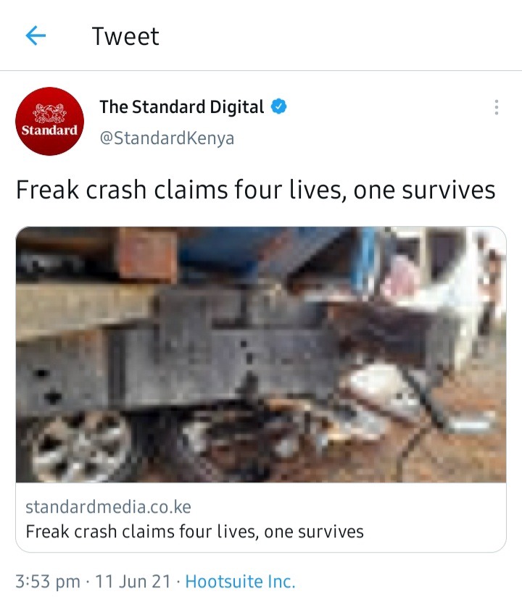Click the link card footer area

click(261, 518)
